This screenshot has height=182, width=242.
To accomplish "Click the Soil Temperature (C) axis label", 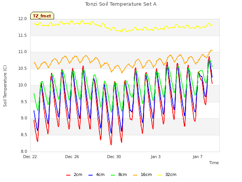I will [x=5, y=86].
